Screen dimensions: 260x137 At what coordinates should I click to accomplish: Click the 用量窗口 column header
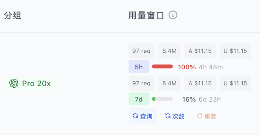pyautogui.click(x=146, y=15)
